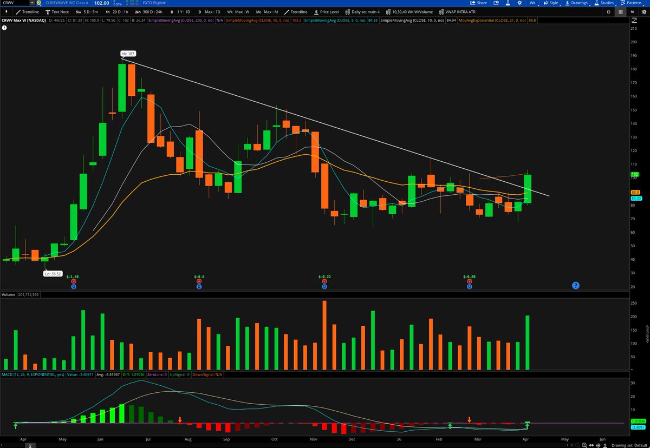This screenshot has height=448, width=650.
Task: Open grid settings gear at far right
Action: coord(643,12)
